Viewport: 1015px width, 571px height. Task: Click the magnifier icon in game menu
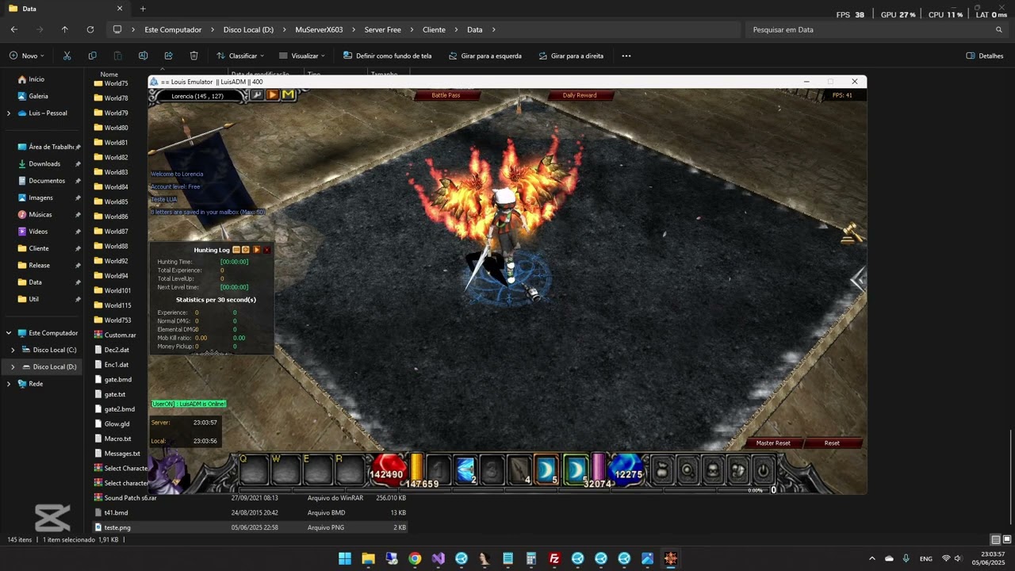pyautogui.click(x=688, y=470)
